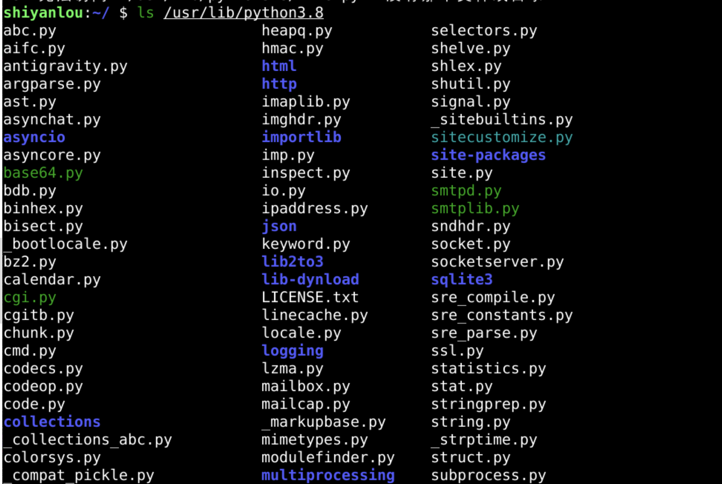The image size is (722, 484).
Task: Click the asyncio directory name
Action: tap(34, 137)
